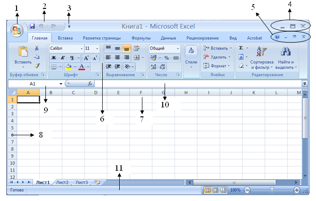Toggle italic К formatting
The image size is (316, 201).
click(x=62, y=58)
